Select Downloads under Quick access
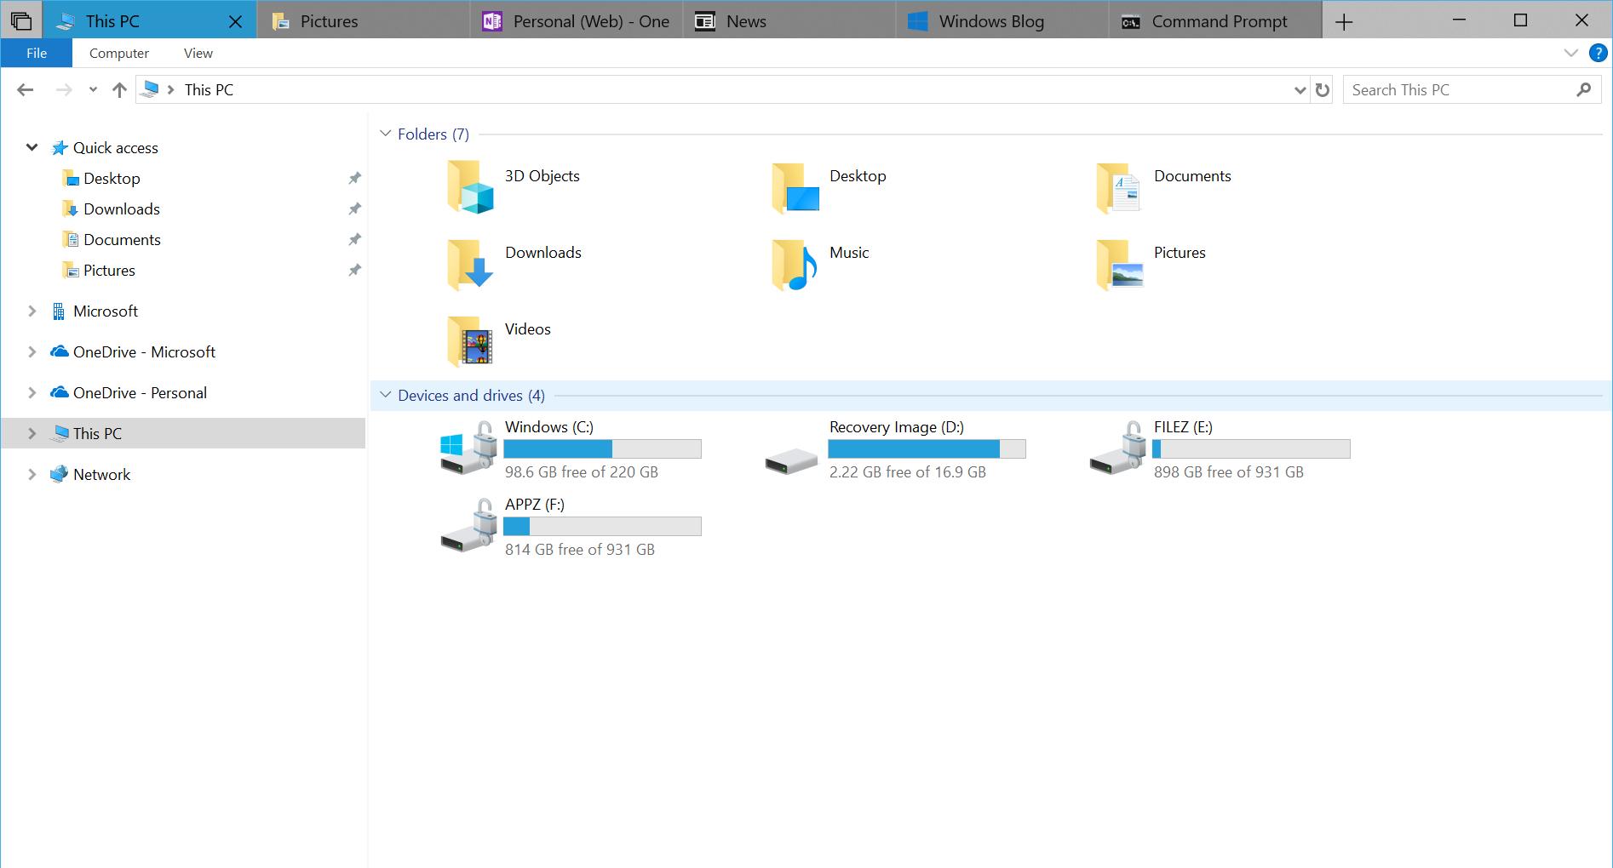The height and width of the screenshot is (868, 1613). [122, 209]
